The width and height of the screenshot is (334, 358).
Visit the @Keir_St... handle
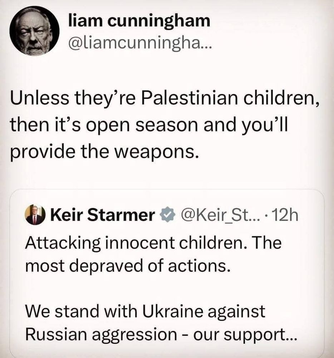coord(220,215)
